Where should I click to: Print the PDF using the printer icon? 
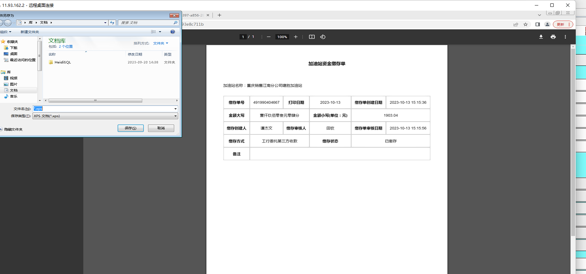click(553, 37)
